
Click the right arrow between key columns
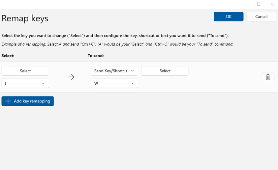click(x=71, y=77)
